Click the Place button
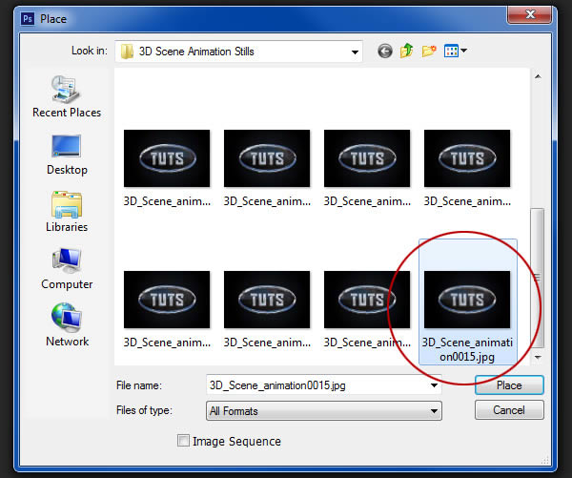 pyautogui.click(x=509, y=384)
